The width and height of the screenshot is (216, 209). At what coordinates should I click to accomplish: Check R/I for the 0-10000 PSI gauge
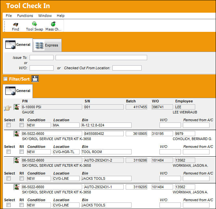(x=21, y=125)
